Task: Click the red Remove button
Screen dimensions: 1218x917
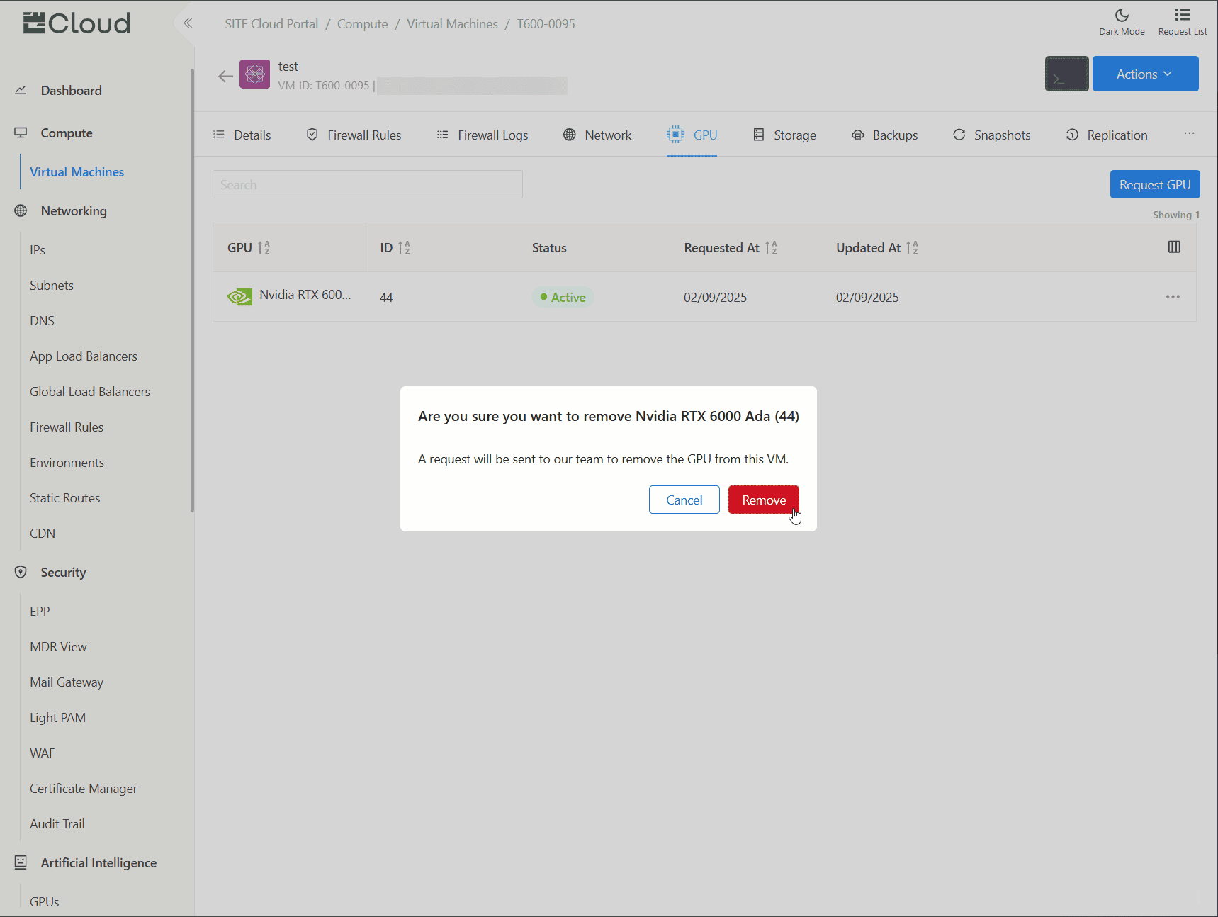Action: 763,500
